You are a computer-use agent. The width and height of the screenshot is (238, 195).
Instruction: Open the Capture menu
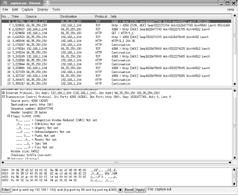pyautogui.click(x=27, y=9)
